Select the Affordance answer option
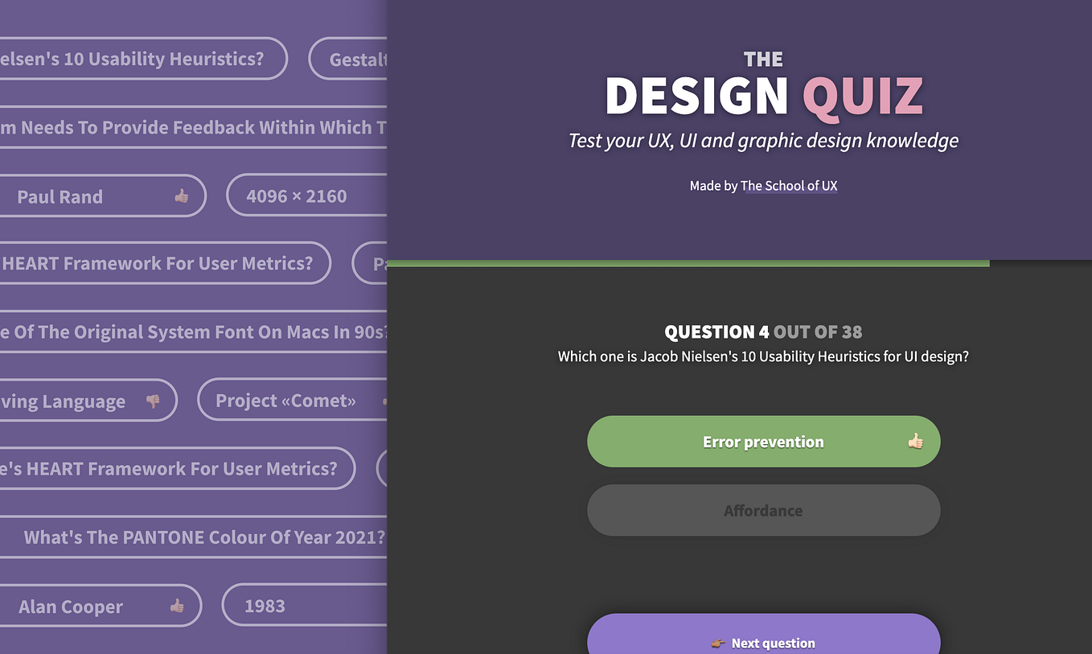Viewport: 1092px width, 654px height. (763, 510)
